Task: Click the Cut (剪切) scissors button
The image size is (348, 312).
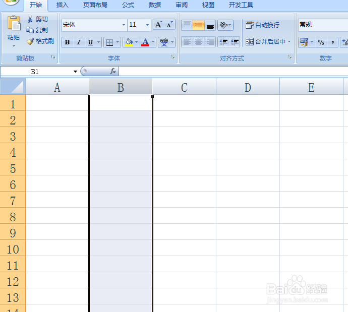Action: 37,19
